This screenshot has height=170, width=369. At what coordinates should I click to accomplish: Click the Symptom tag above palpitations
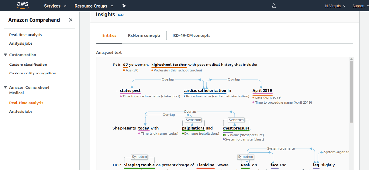click(193, 120)
